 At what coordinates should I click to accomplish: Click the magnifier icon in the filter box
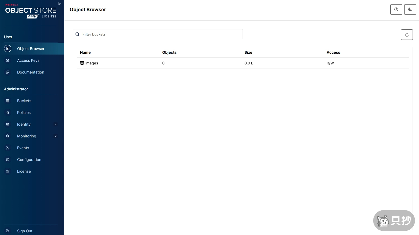tap(77, 34)
